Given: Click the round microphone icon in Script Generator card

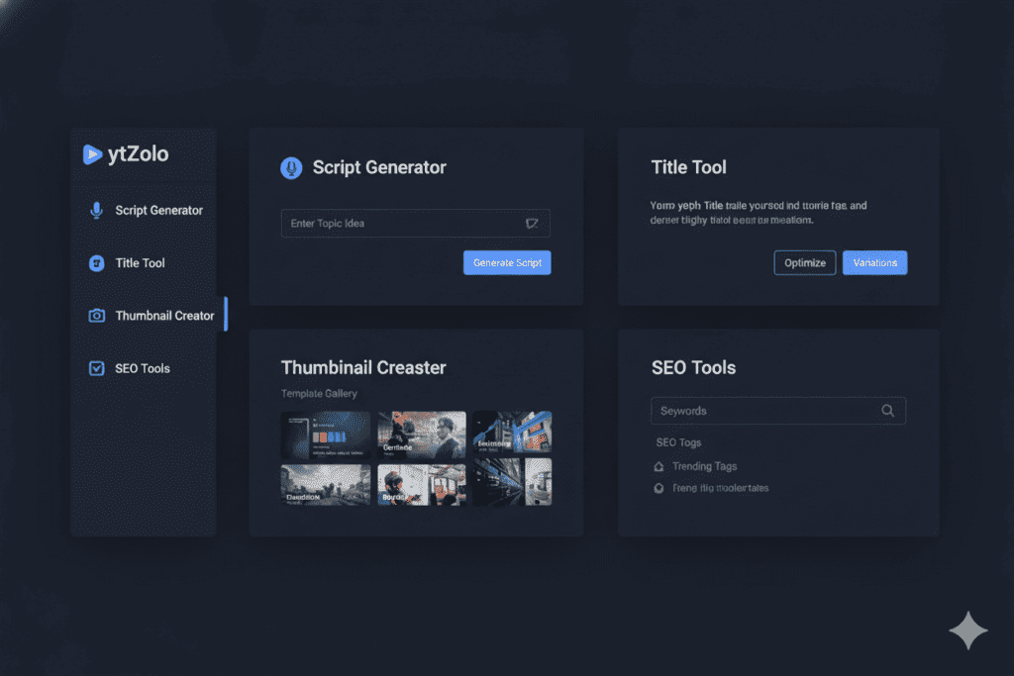Looking at the screenshot, I should click(x=291, y=168).
